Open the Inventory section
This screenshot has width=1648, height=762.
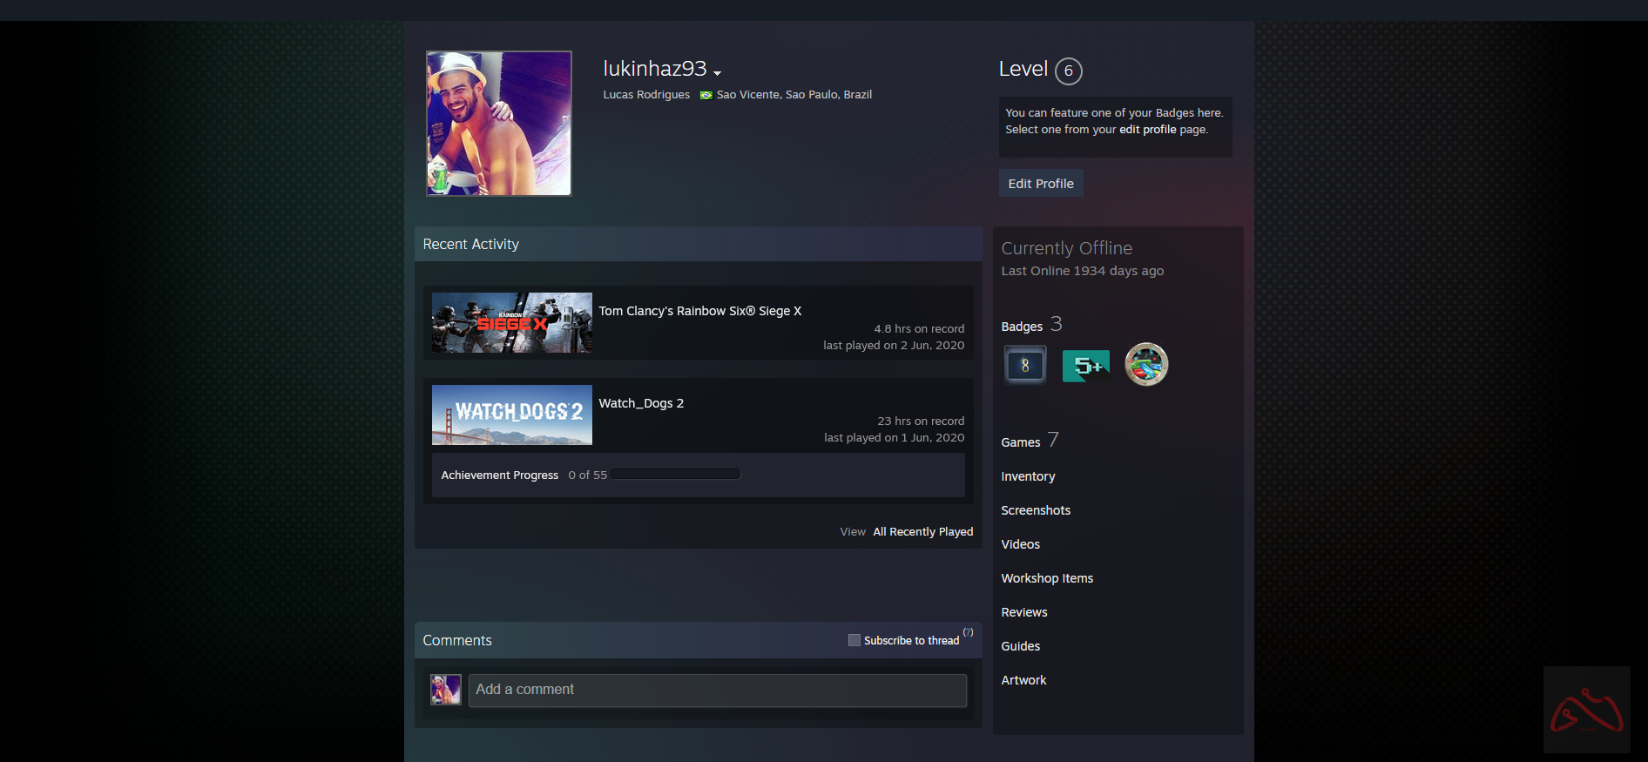coord(1028,476)
